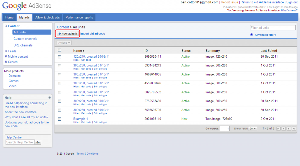This screenshot has width=300, height=166.
Task: Toggle the select-all checkbox in the table header
Action: pyautogui.click(x=59, y=50)
